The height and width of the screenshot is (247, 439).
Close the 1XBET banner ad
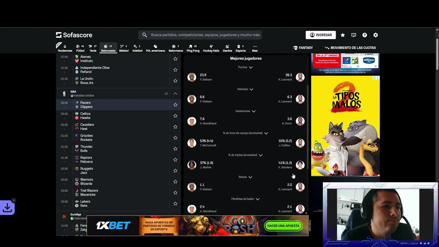point(306,213)
